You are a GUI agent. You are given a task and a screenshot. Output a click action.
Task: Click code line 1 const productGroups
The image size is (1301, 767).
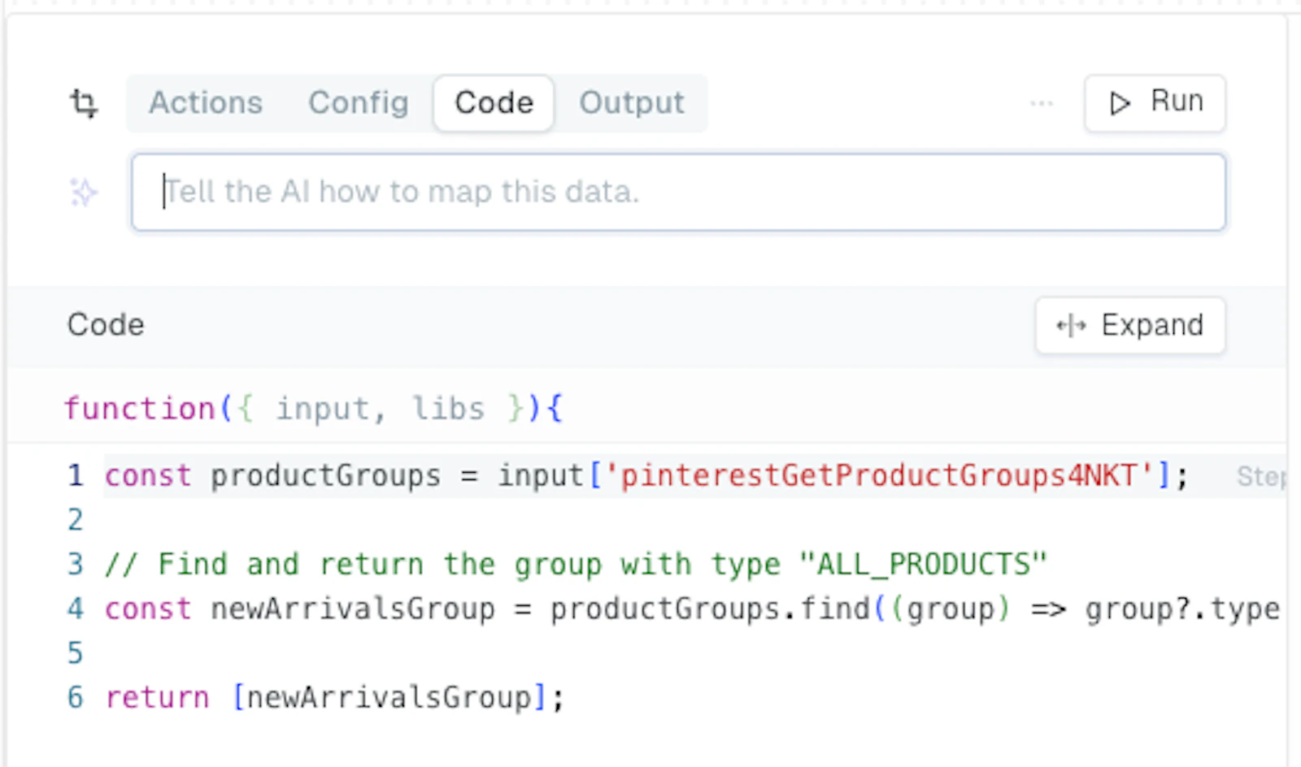646,475
